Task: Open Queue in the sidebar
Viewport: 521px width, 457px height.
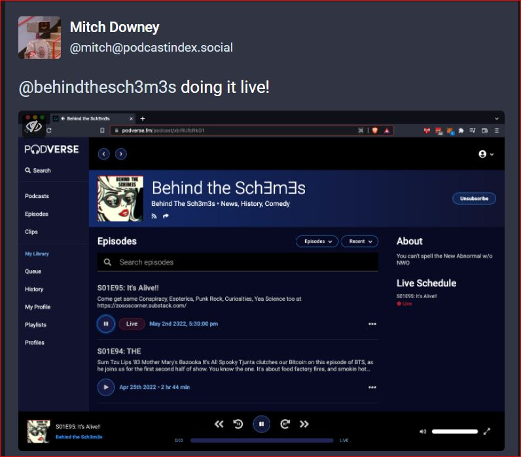Action: click(x=33, y=271)
